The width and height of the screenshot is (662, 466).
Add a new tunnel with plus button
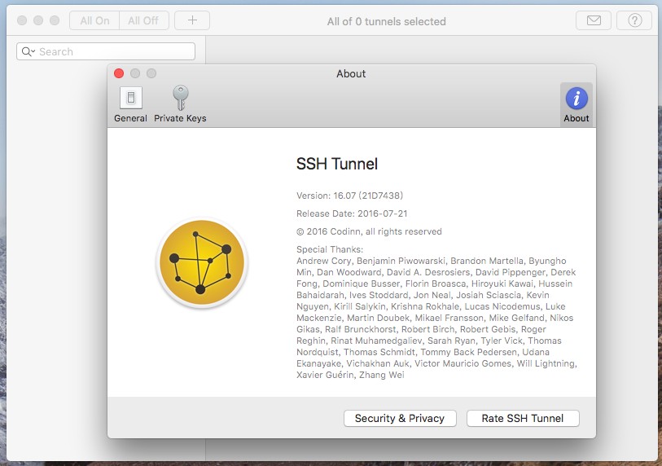192,20
